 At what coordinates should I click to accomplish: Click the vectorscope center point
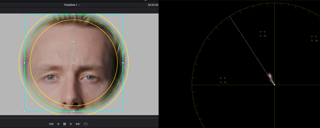click(274, 85)
